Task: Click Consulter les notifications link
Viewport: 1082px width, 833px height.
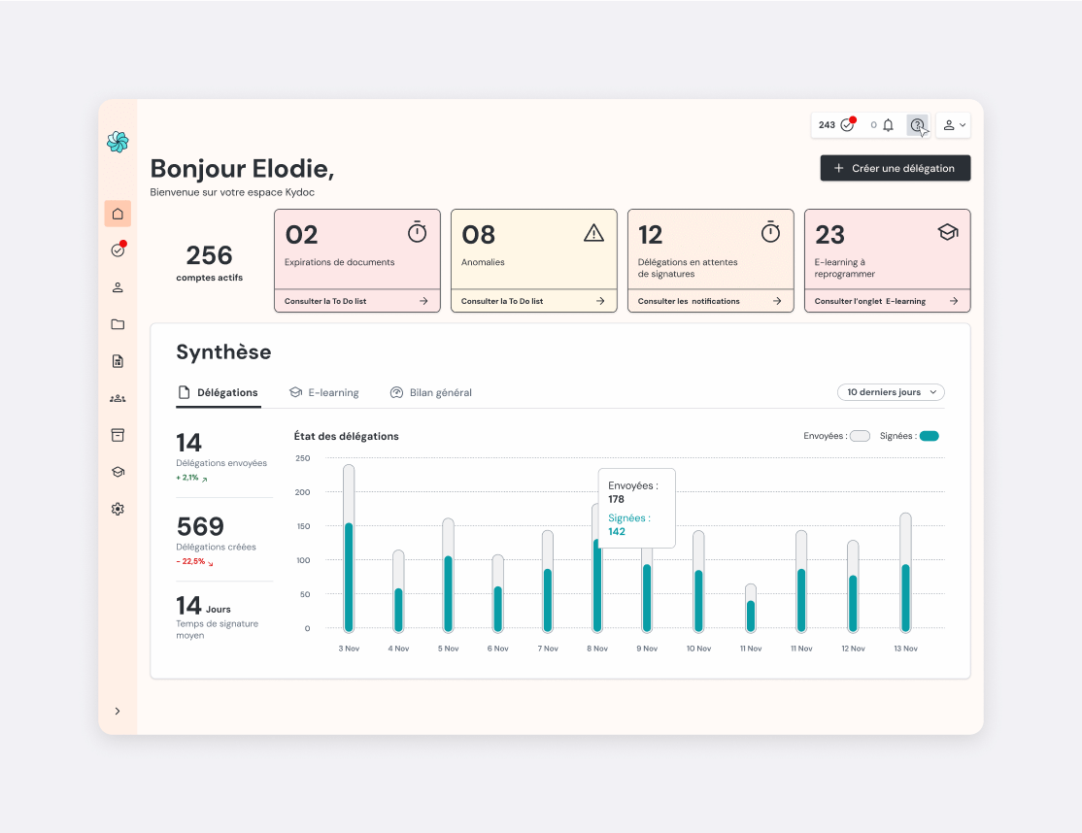Action: pos(710,301)
